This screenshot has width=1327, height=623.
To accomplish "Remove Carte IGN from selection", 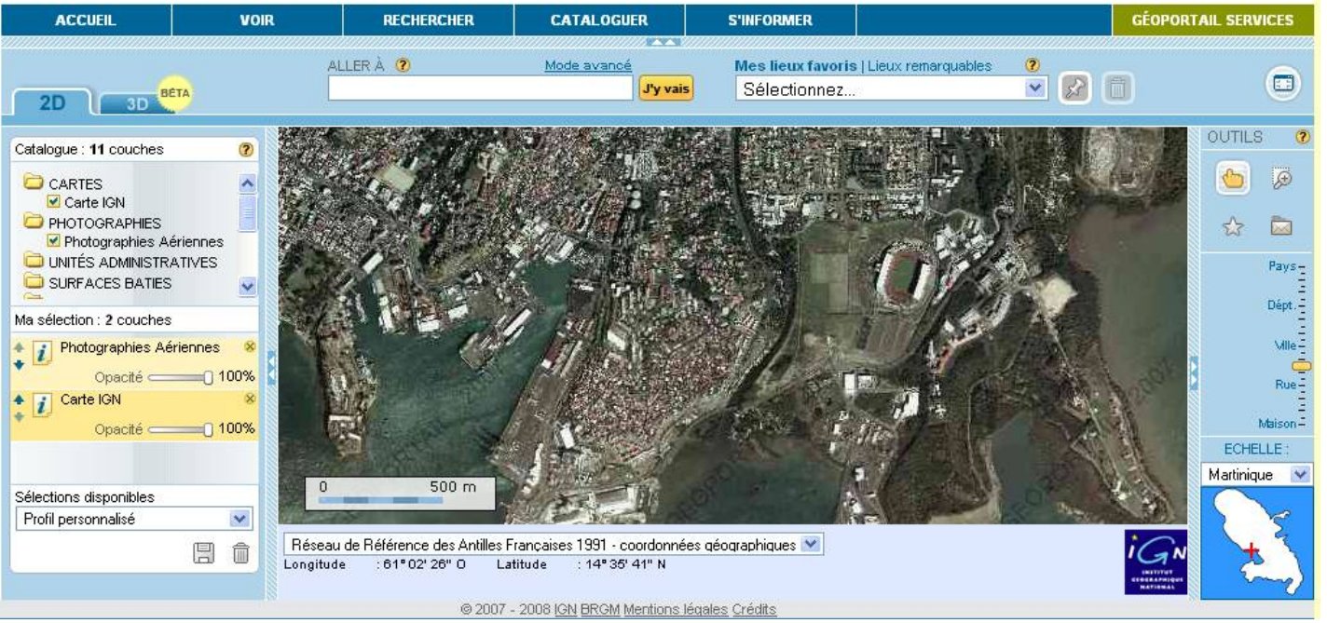I will point(249,399).
